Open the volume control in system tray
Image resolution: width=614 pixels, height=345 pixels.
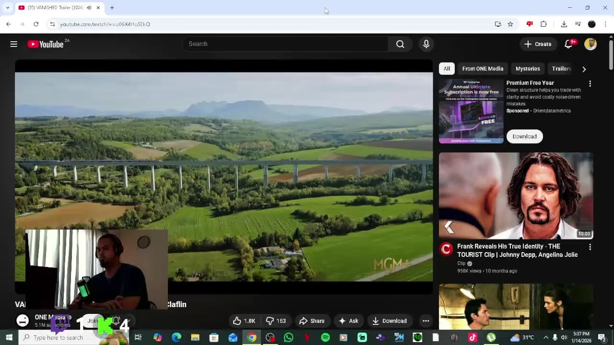pos(564,337)
